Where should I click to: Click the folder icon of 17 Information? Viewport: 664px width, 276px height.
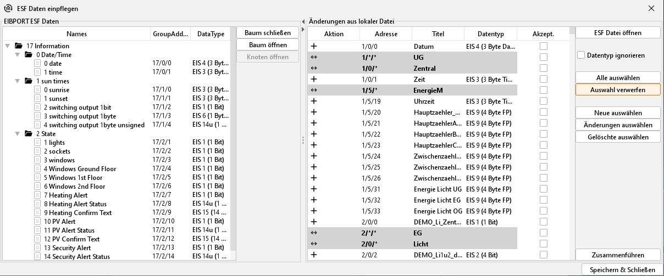pyautogui.click(x=19, y=46)
